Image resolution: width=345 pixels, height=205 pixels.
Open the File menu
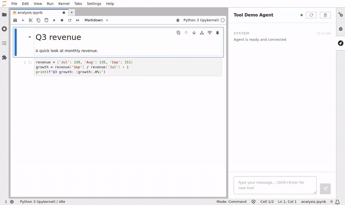pos(14,4)
